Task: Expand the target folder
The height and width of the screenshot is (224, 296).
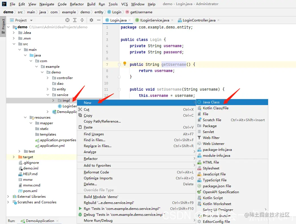Action: click(14, 157)
